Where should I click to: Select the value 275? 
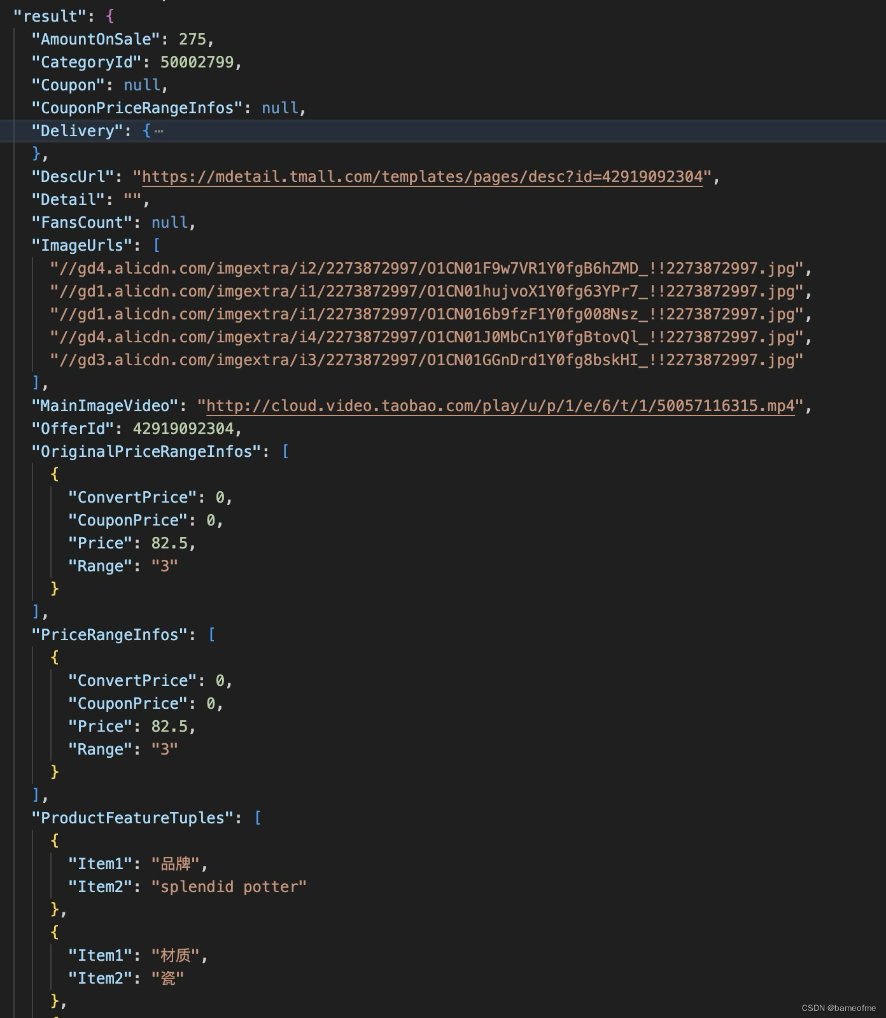tap(192, 39)
